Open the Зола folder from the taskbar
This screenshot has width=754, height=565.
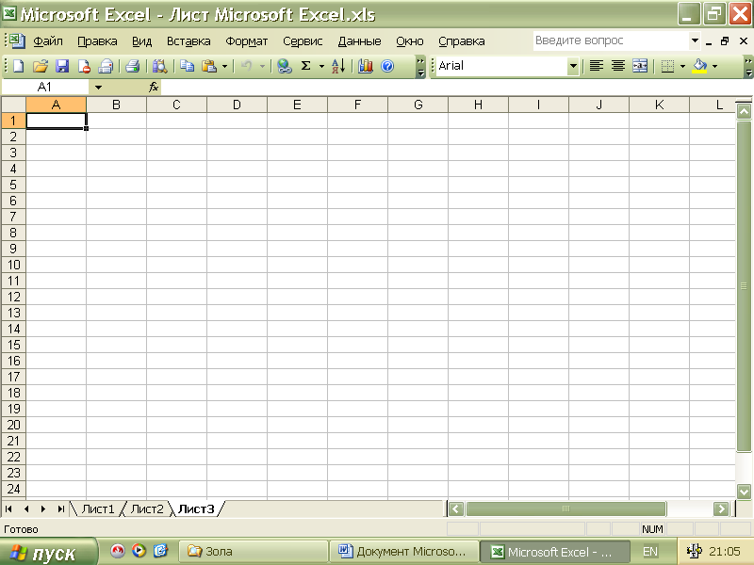(253, 552)
